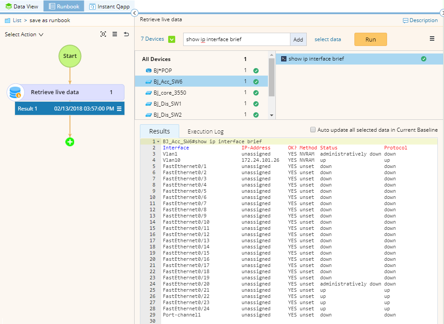Expand the Select Action dropdown
444x324 pixels.
(24, 34)
